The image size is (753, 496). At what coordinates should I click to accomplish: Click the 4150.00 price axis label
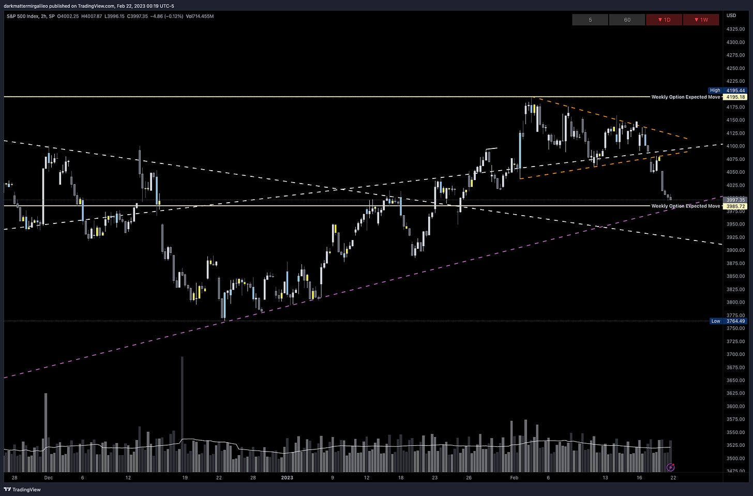coord(735,120)
